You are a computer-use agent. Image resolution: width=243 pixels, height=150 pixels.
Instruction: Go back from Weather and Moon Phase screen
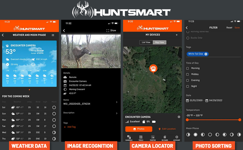tap(3, 35)
